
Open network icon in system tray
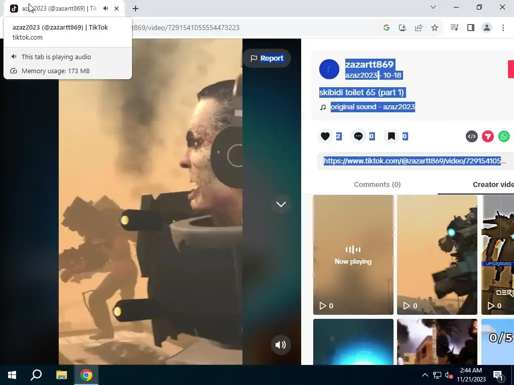(x=437, y=375)
